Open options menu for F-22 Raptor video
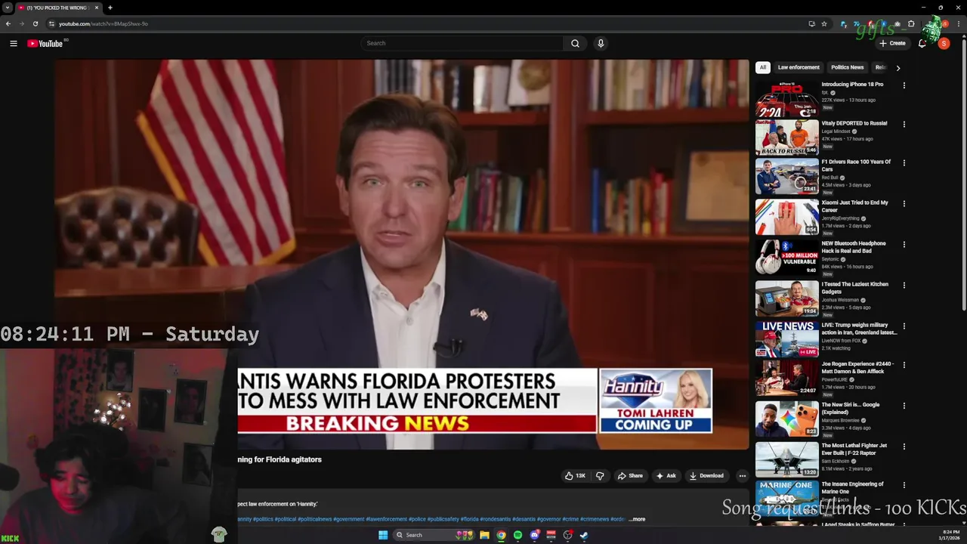The height and width of the screenshot is (544, 967). point(904,446)
